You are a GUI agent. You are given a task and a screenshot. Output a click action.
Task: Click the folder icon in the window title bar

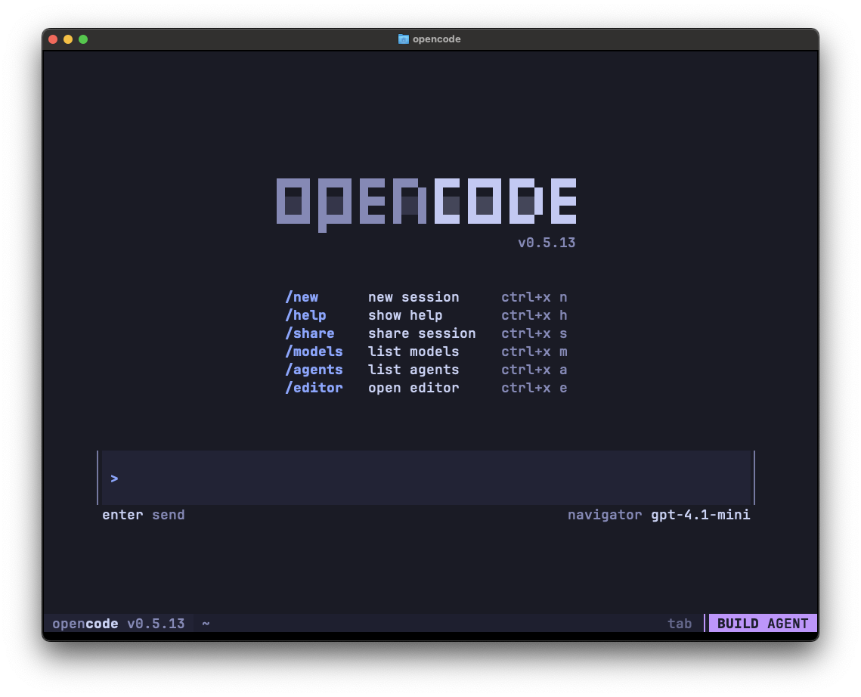click(x=401, y=39)
